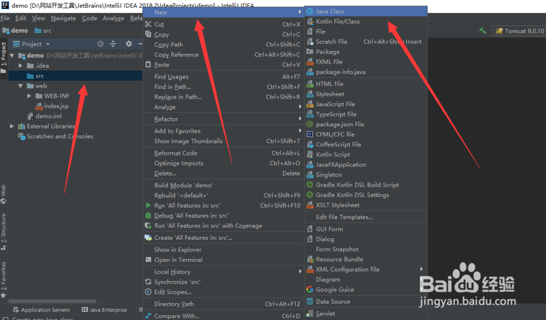This screenshot has height=320, width=546.
Task: Expand External Libraries node
Action: (12, 126)
